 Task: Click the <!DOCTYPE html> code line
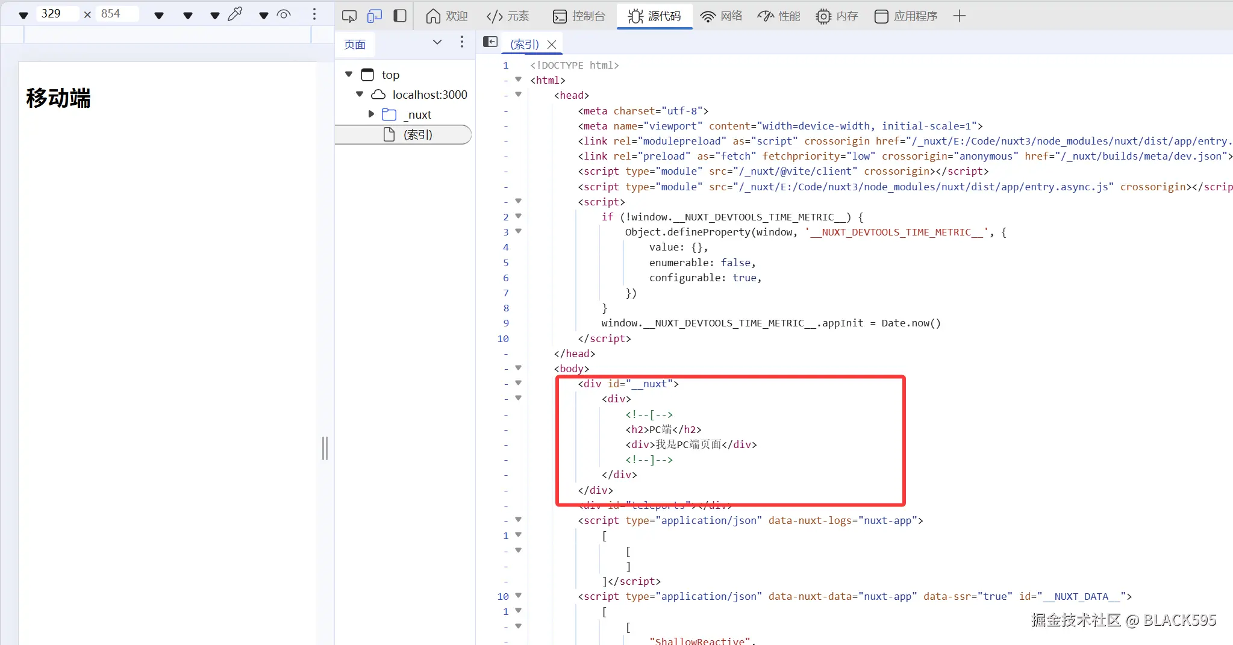pyautogui.click(x=575, y=65)
